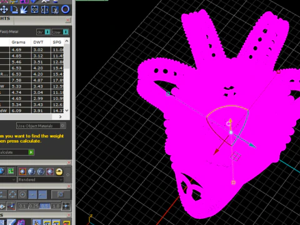Choose the orange-framed sphere display mode
Image resolution: width=300 pixels, height=225 pixels.
click(22, 172)
